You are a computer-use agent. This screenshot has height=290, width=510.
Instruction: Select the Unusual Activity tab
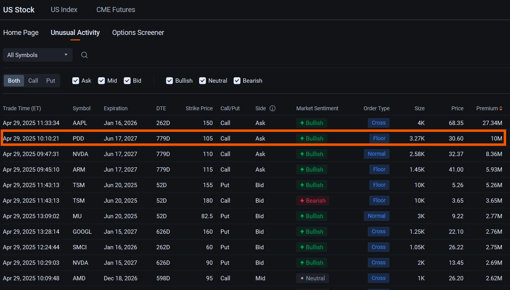75,33
